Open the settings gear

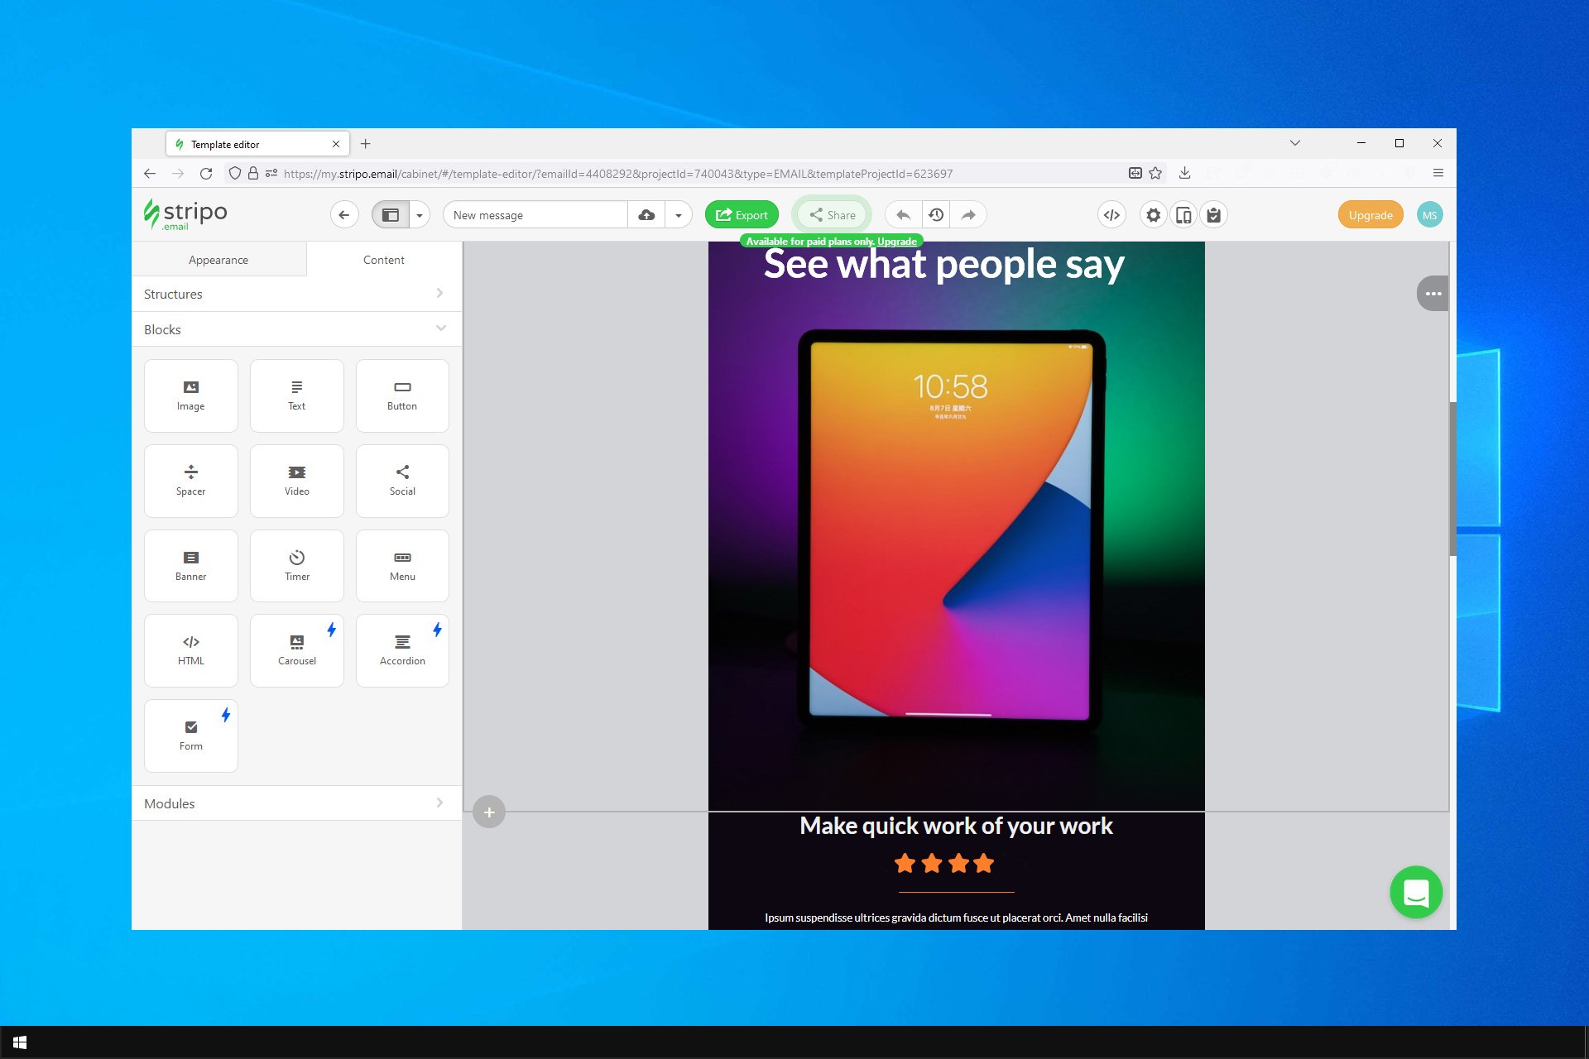click(1153, 215)
